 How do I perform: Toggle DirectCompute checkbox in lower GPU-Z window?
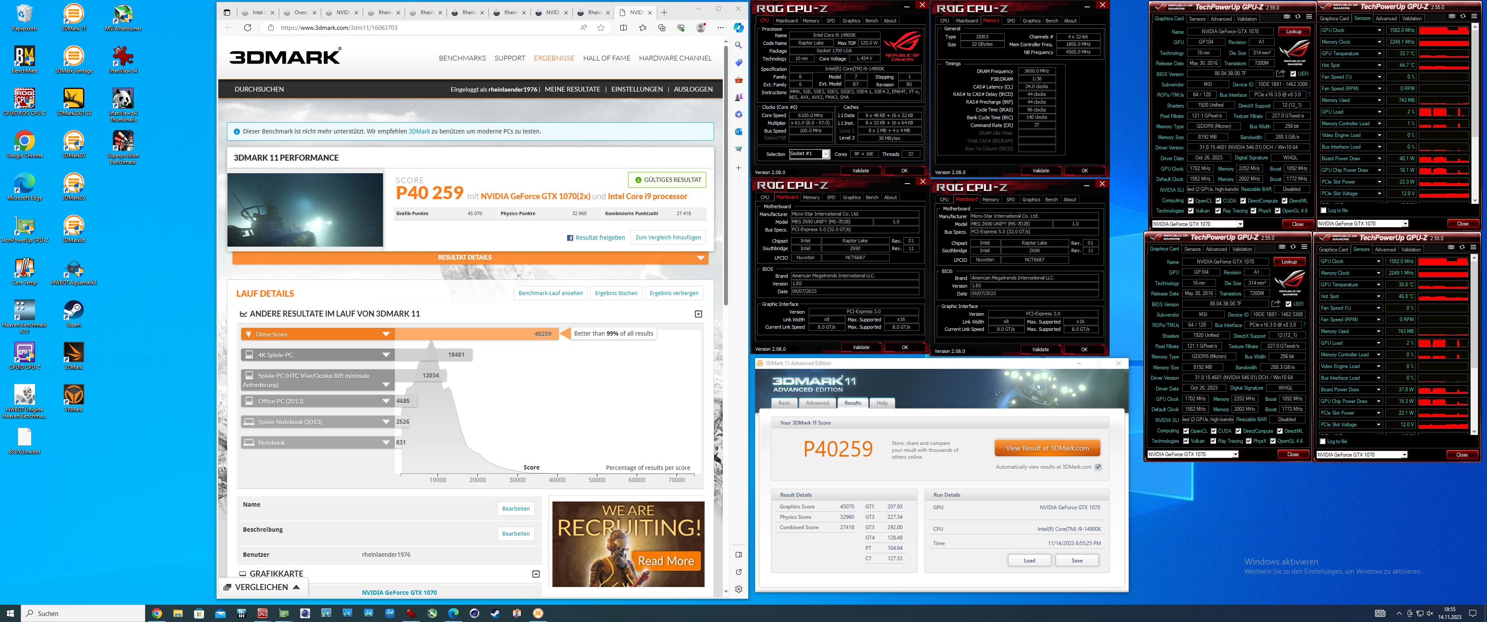(x=1239, y=431)
